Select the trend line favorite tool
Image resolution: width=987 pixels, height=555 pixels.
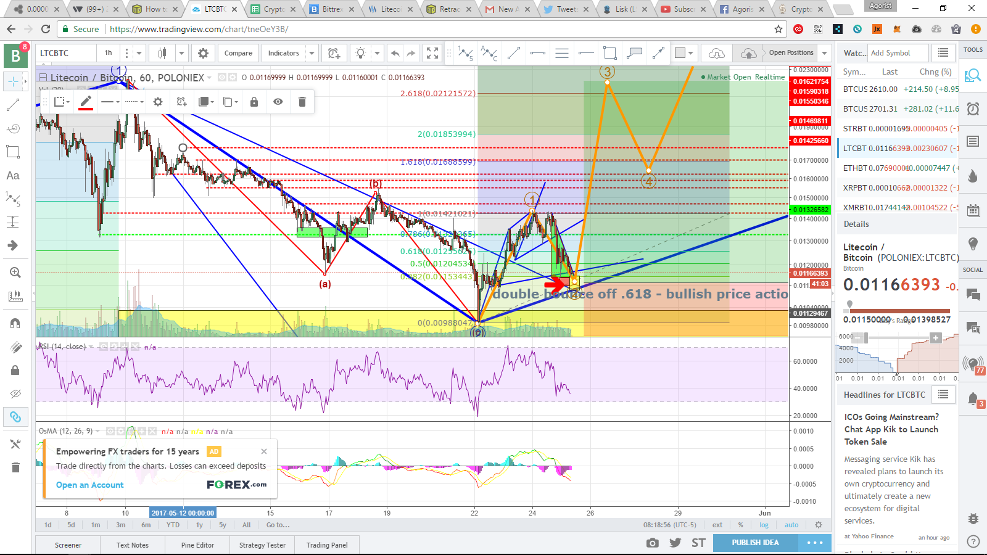coord(513,54)
